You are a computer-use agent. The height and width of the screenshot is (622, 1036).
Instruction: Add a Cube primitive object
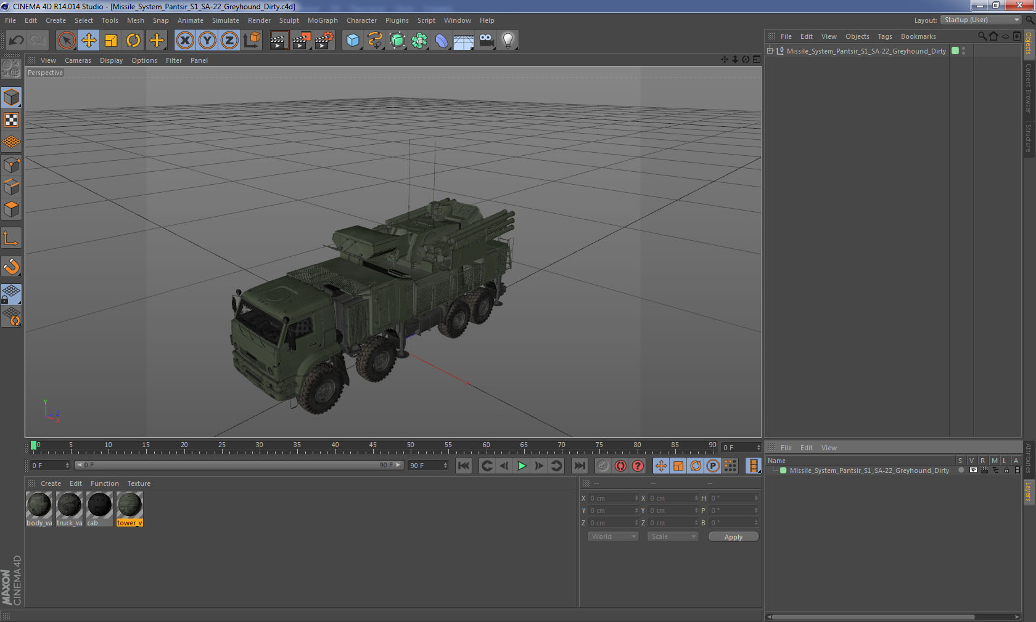click(353, 41)
